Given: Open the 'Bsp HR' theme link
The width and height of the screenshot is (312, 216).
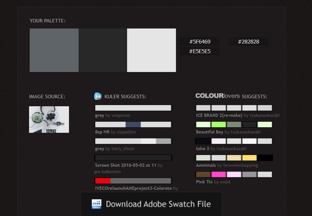Looking at the screenshot, I should (x=102, y=132).
